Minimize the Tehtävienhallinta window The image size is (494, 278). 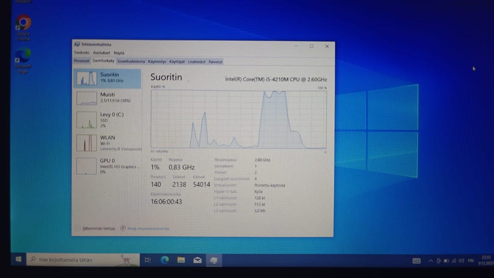click(296, 46)
